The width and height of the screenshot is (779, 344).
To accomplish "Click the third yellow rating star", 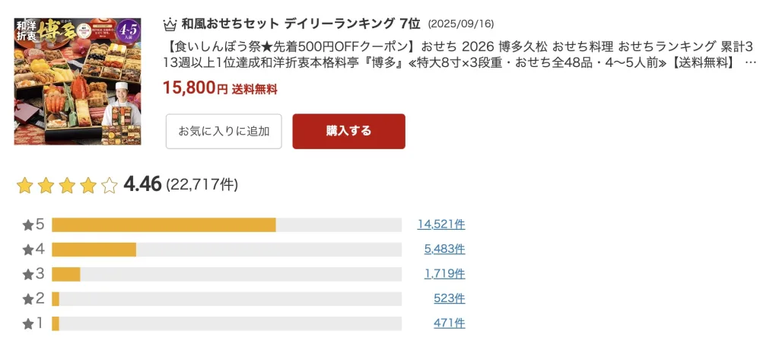I will click(x=67, y=185).
